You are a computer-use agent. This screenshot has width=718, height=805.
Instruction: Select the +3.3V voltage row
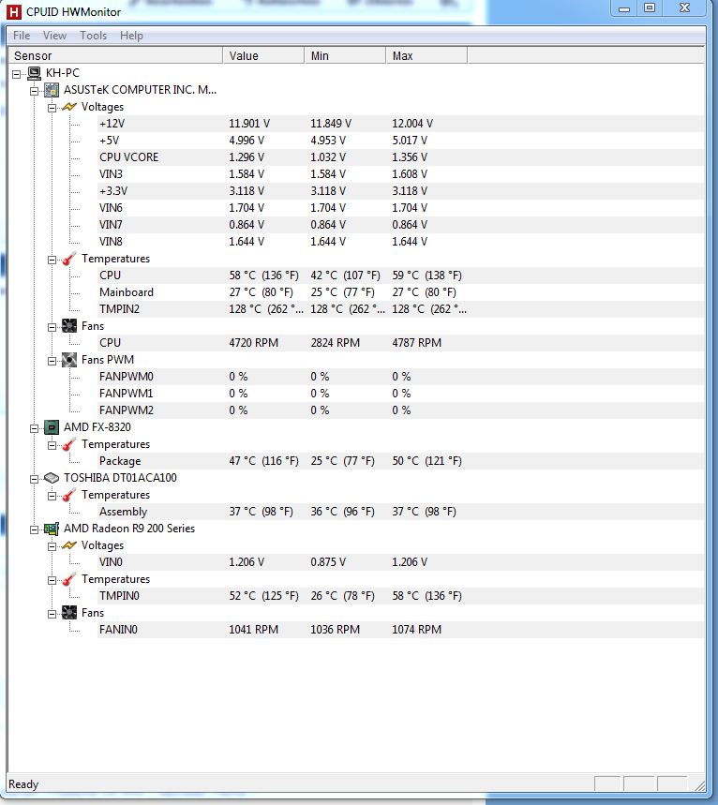click(x=400, y=191)
